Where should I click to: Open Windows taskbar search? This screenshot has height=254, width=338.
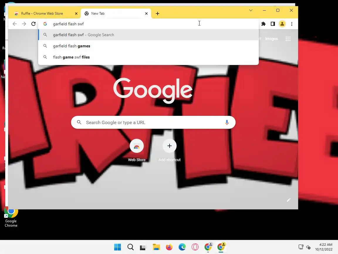130,247
